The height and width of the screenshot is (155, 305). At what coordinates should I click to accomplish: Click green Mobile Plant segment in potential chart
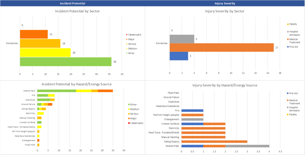coord(57,91)
